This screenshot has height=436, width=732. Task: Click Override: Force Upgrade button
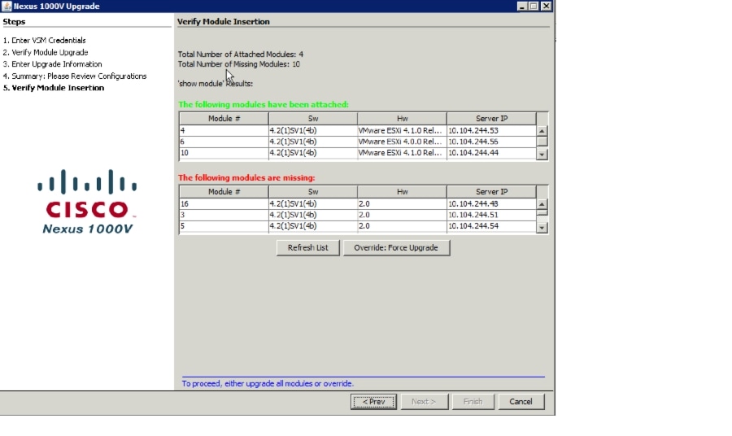[x=396, y=247]
